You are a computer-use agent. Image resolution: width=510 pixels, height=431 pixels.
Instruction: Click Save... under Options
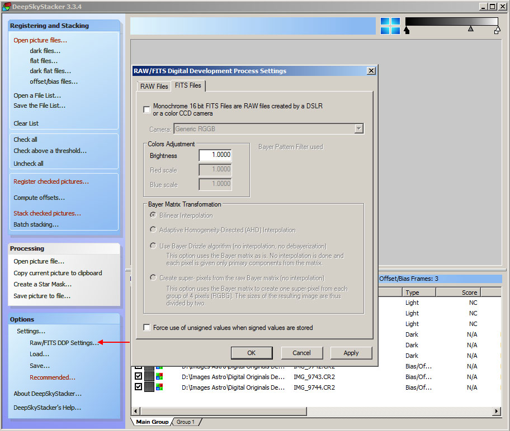point(40,366)
